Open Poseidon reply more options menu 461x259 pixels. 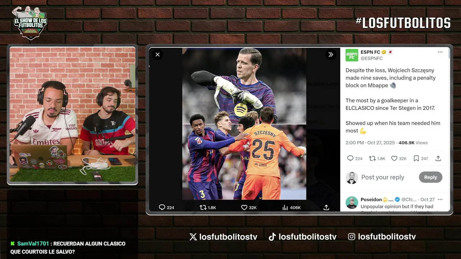pyautogui.click(x=440, y=200)
